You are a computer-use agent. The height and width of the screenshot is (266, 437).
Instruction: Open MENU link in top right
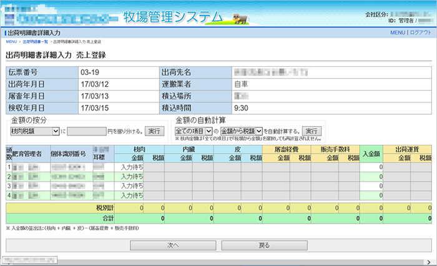click(x=398, y=32)
